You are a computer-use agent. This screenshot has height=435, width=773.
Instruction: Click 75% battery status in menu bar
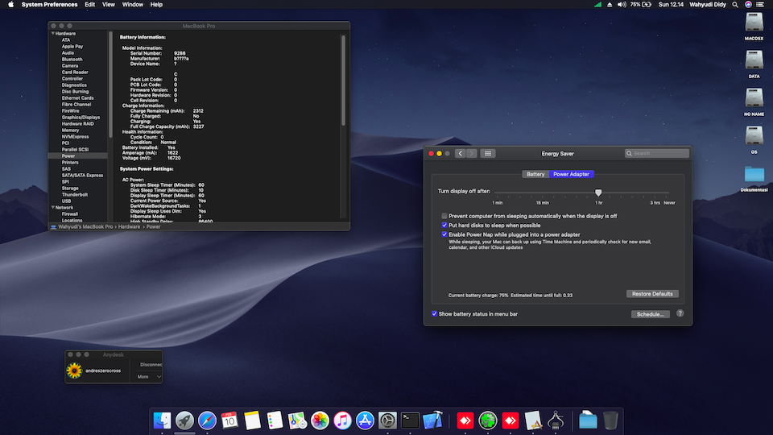(641, 5)
